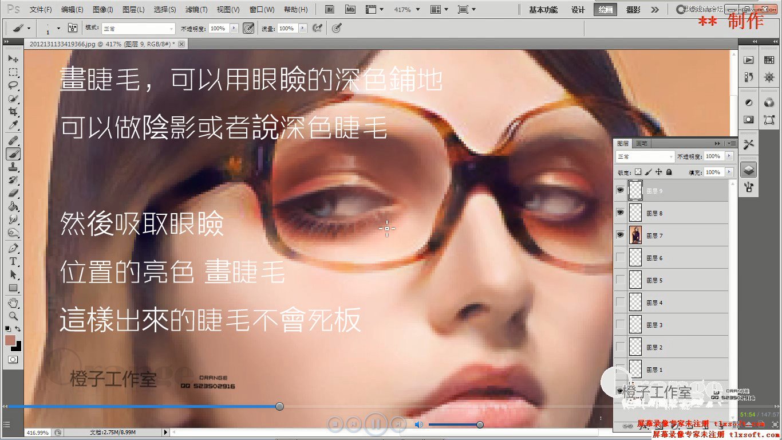Show layer 图层 5 via visibility box
The image size is (782, 440).
tap(621, 280)
